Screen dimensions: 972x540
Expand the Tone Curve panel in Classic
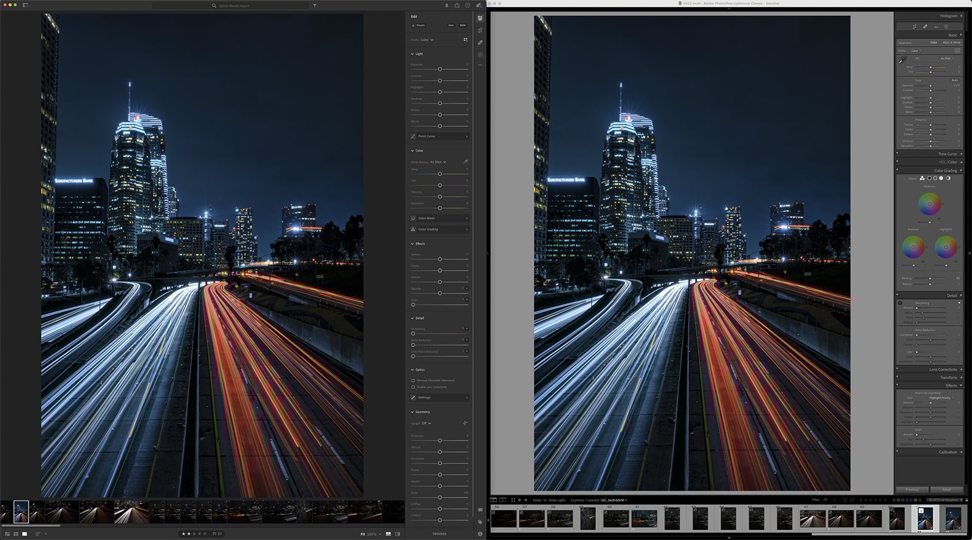click(x=947, y=154)
